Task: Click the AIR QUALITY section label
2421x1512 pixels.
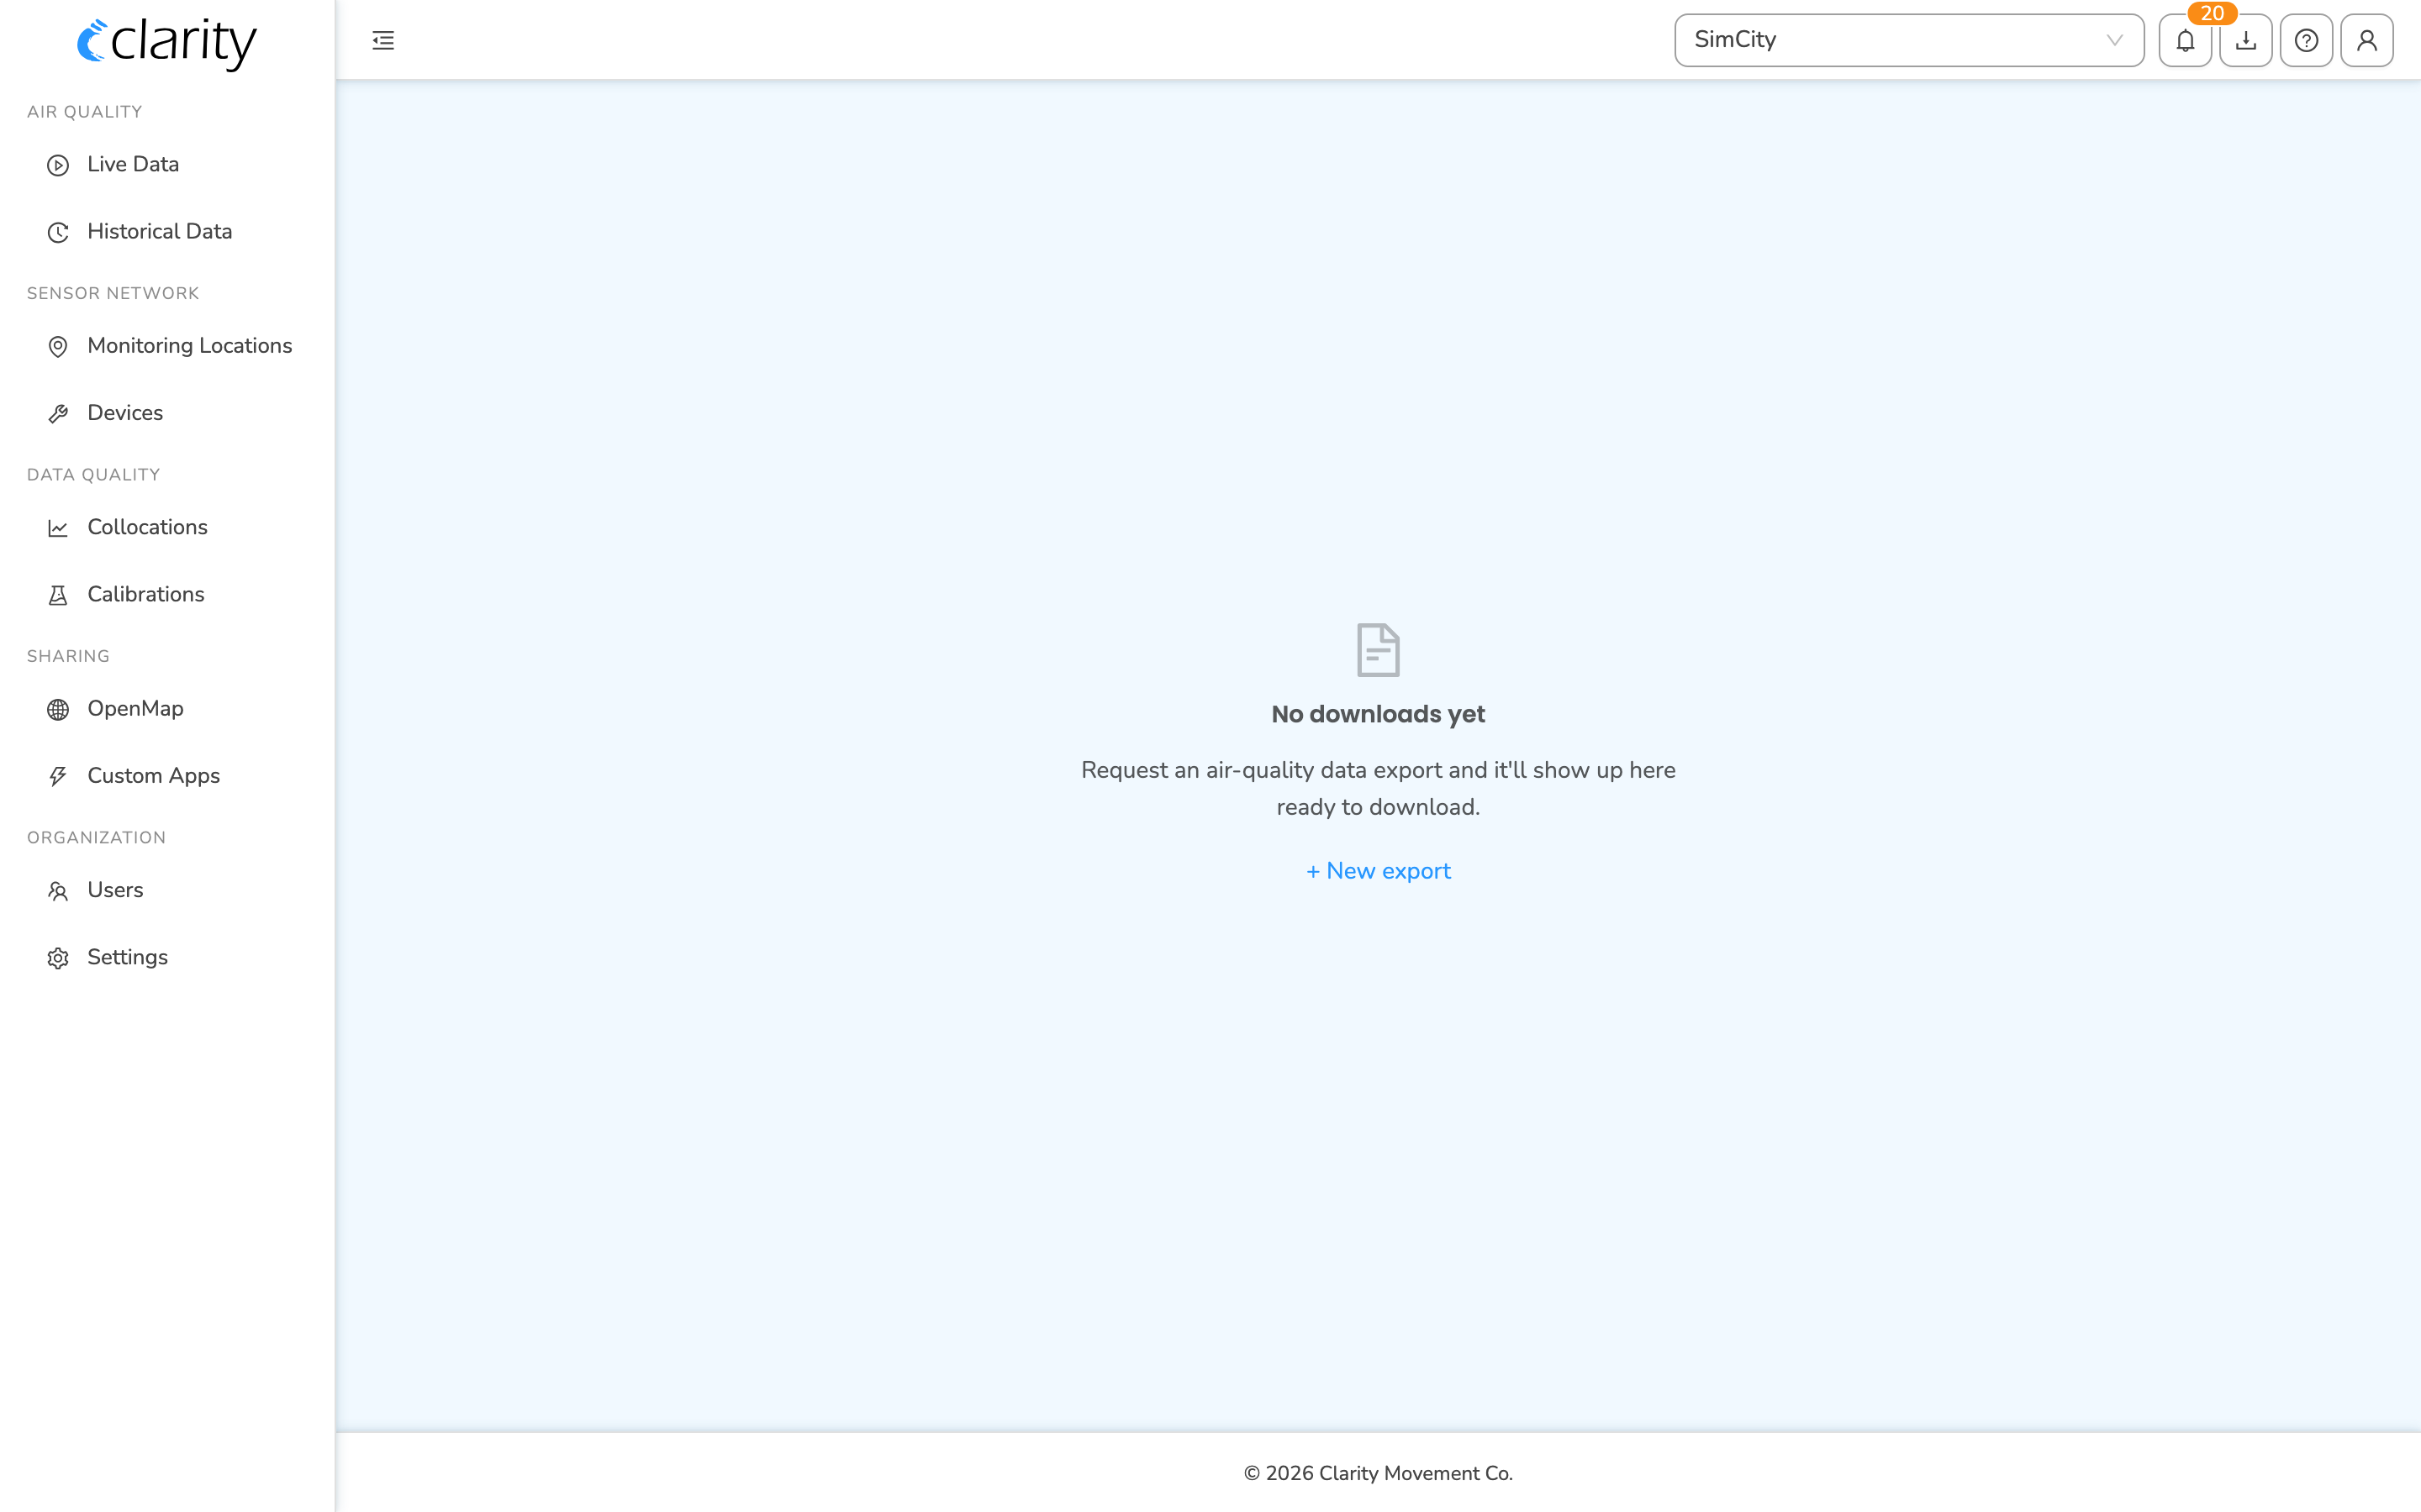Action: click(85, 112)
